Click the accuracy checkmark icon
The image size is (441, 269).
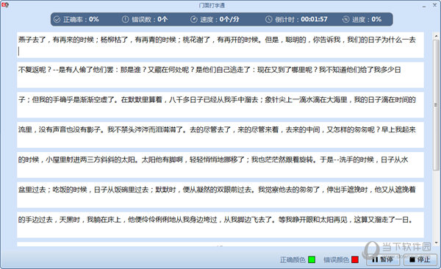[x=57, y=19]
